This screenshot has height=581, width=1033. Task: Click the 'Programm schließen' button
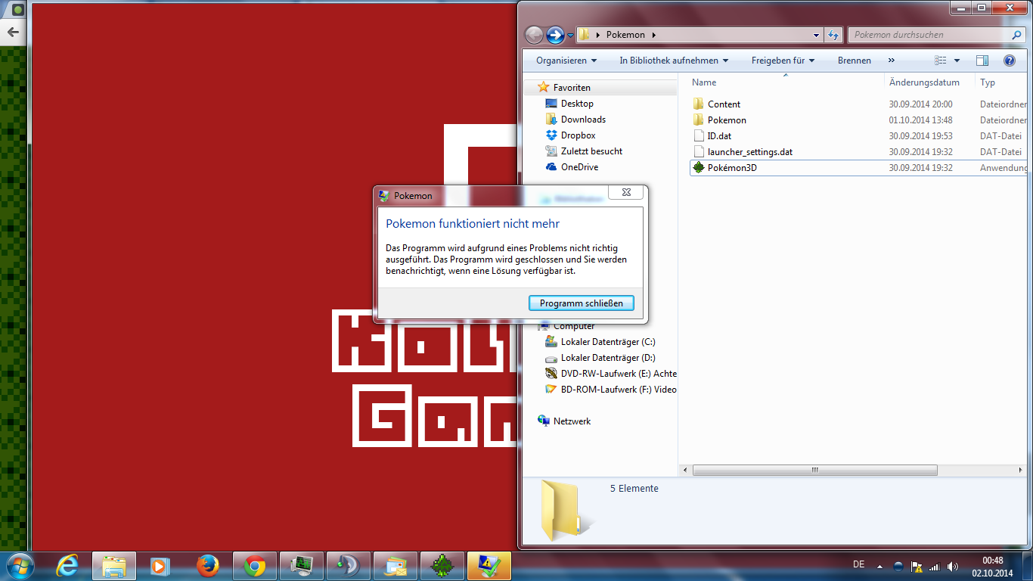(x=581, y=303)
